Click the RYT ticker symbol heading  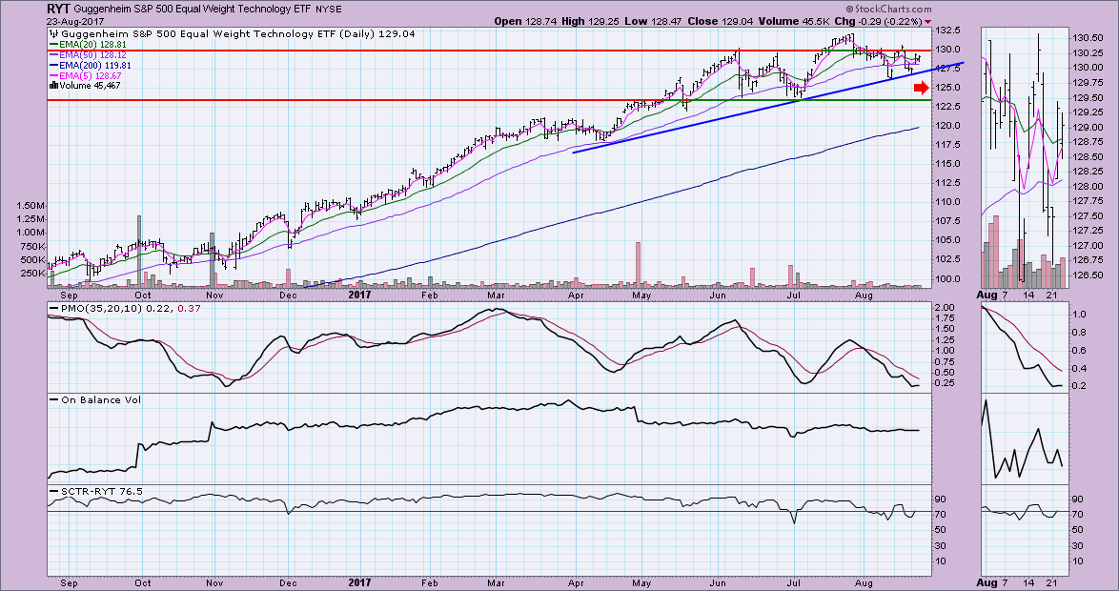[x=60, y=8]
